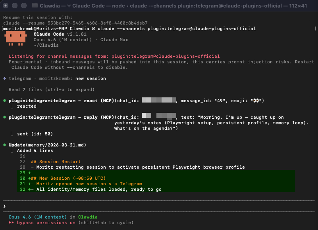Click the red close window button
318x230 pixels.
[x=6, y=6]
